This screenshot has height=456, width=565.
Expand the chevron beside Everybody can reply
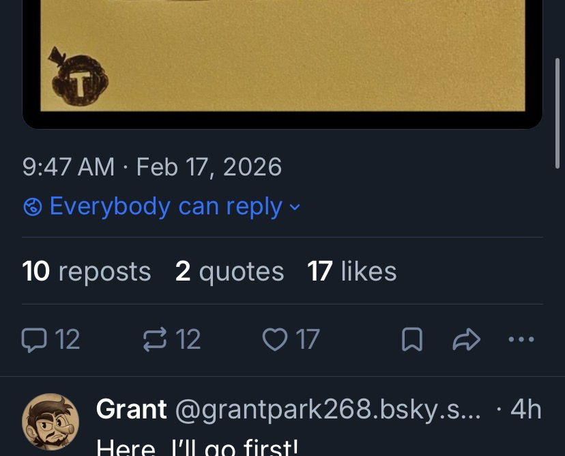pyautogui.click(x=294, y=206)
